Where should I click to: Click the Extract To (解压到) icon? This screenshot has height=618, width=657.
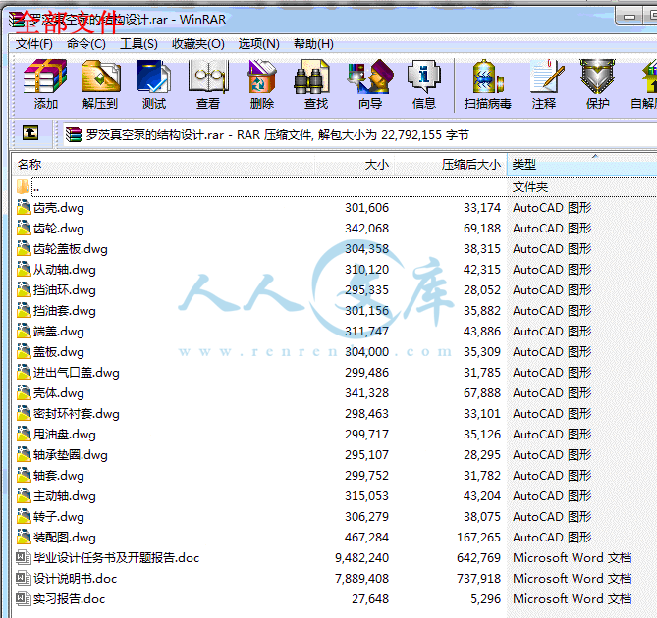coord(100,77)
